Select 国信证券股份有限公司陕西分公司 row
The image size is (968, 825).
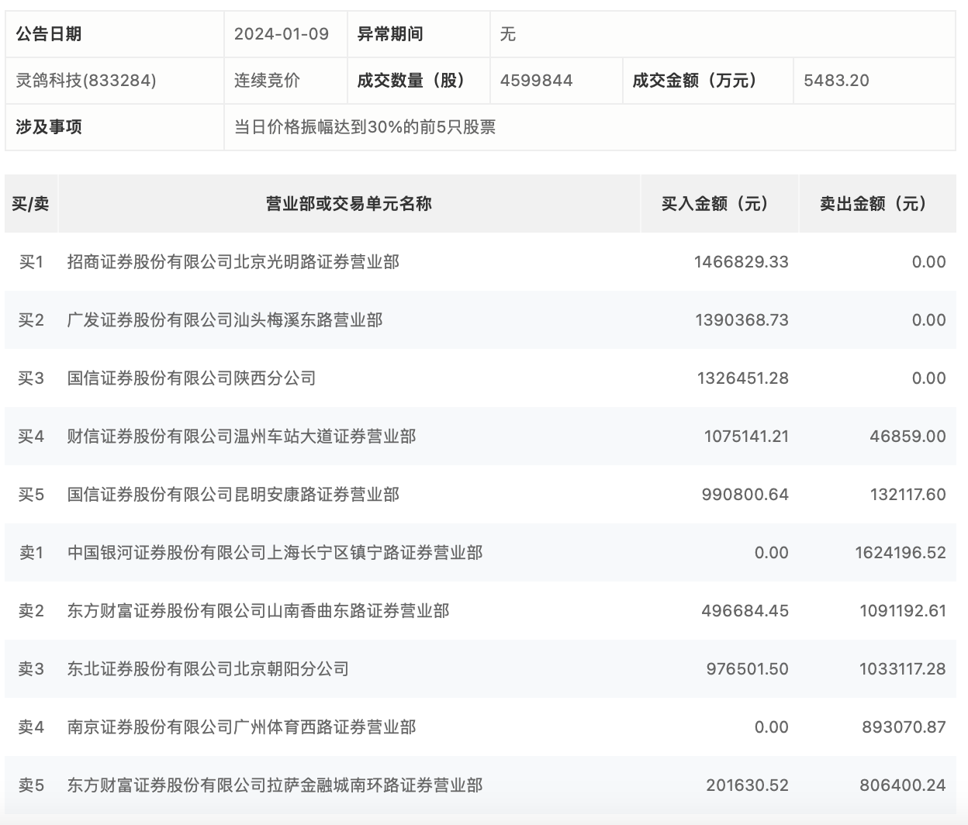click(480, 378)
